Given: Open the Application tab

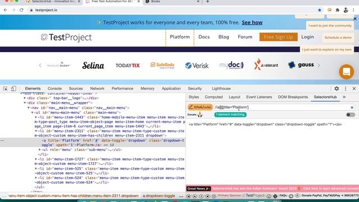Looking at the screenshot, I should pos(171,89).
